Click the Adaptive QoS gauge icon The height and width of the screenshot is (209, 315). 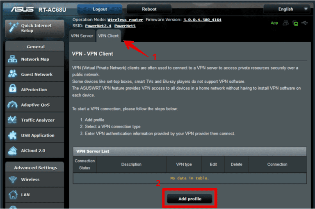coord(12,104)
